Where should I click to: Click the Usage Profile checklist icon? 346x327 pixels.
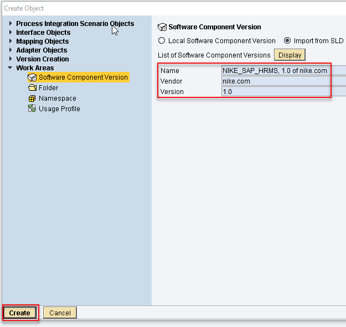click(32, 108)
